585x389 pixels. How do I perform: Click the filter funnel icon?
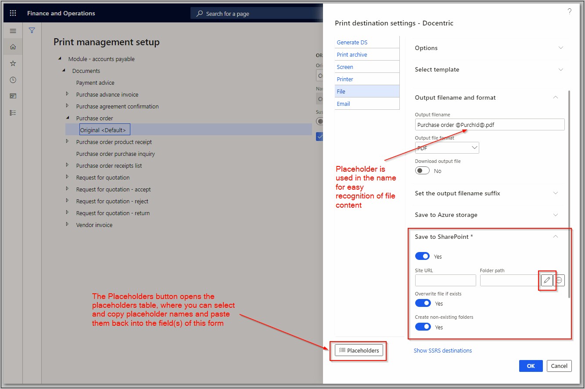tap(32, 31)
